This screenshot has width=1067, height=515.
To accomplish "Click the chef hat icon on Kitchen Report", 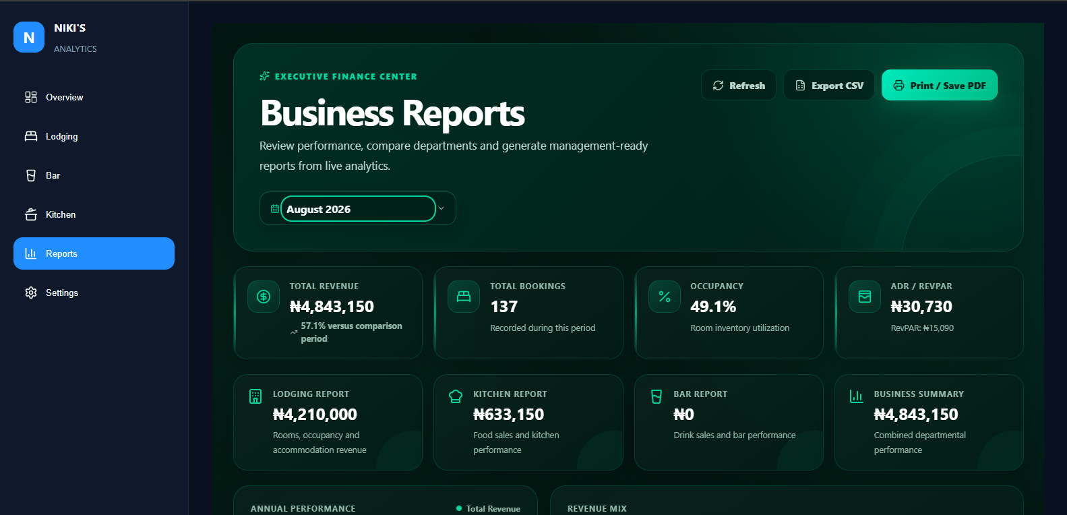I will (456, 396).
